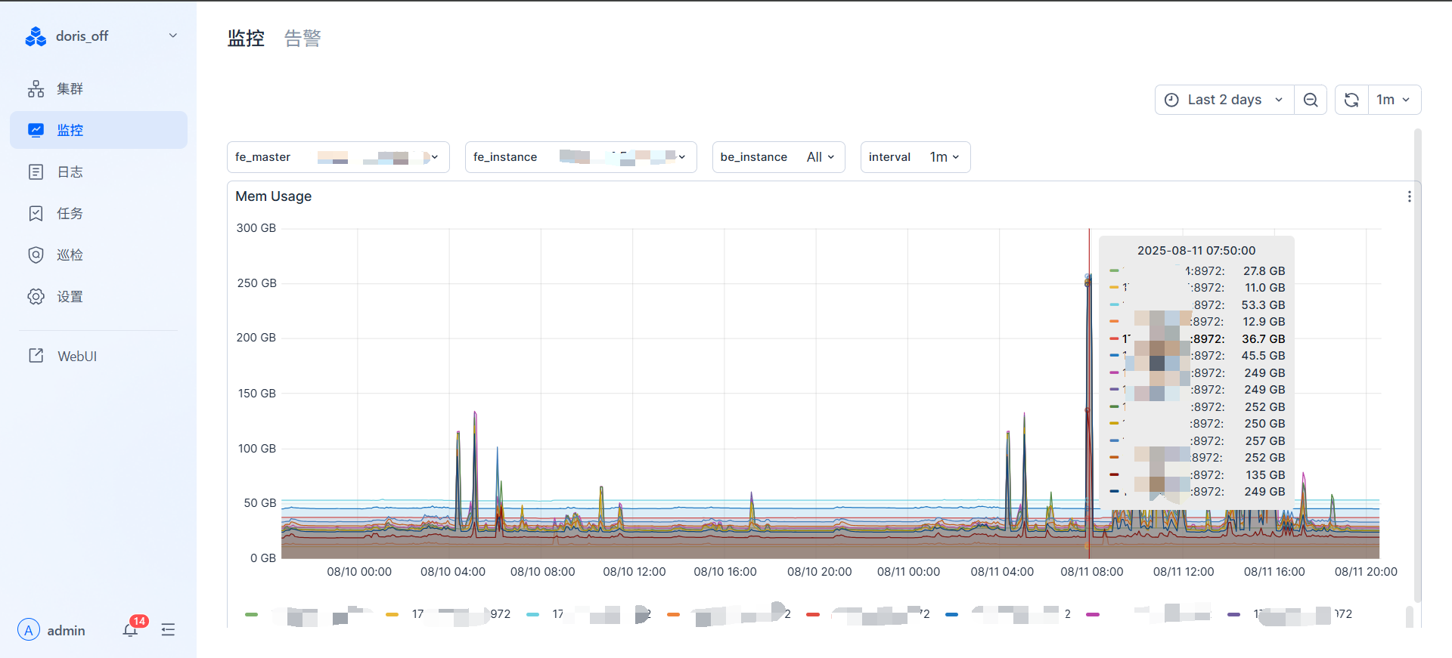Click the 设置 gear icon
This screenshot has height=658, width=1452.
[x=36, y=296]
